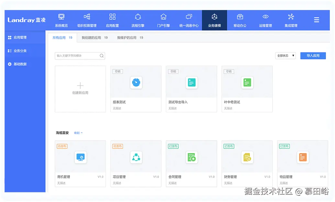Select 应用管理 in left sidebar

click(25, 37)
